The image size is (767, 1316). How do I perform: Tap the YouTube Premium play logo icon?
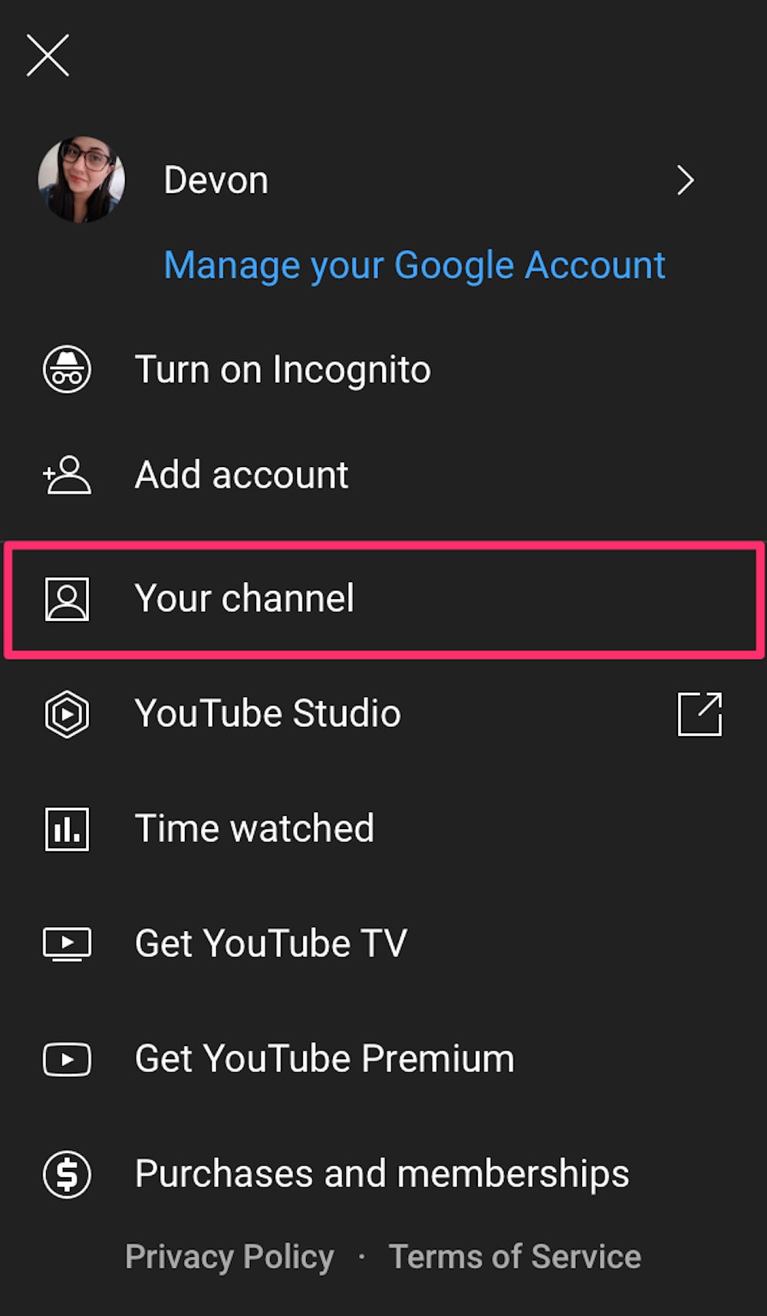tap(67, 1060)
